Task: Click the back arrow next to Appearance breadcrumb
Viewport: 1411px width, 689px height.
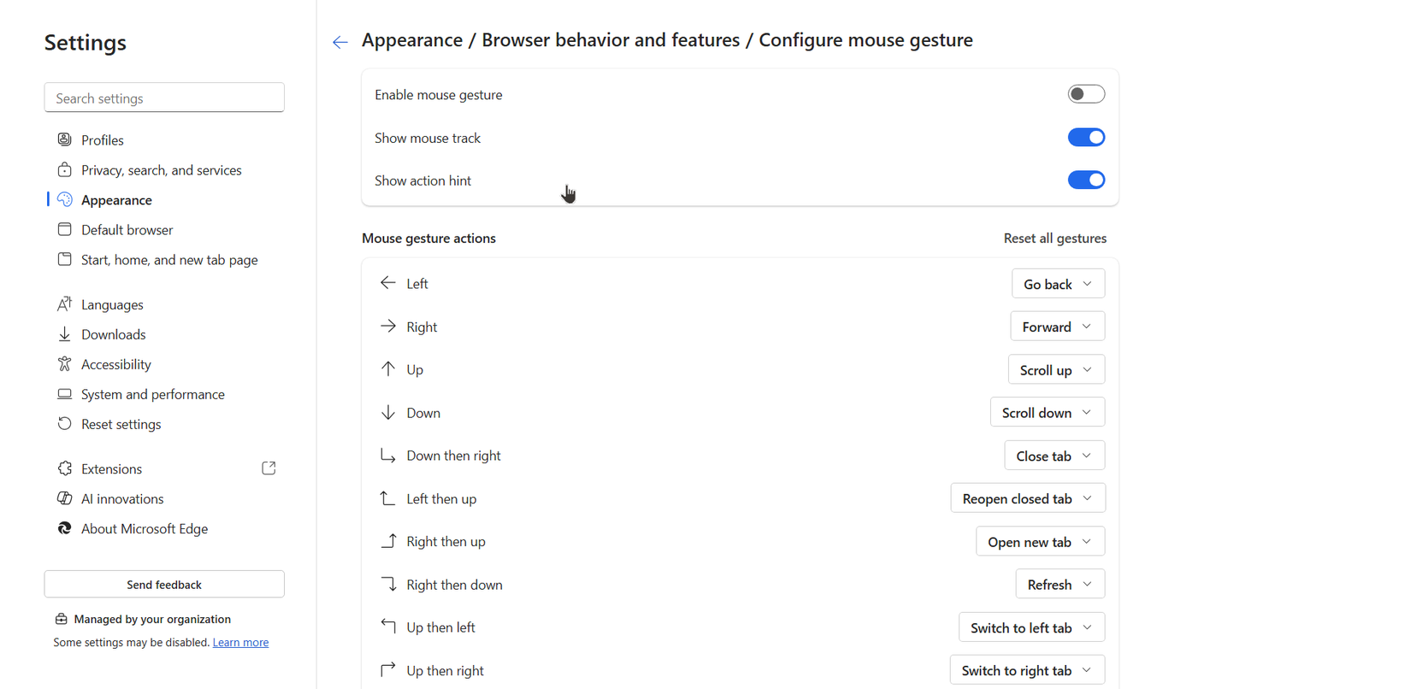Action: coord(340,41)
